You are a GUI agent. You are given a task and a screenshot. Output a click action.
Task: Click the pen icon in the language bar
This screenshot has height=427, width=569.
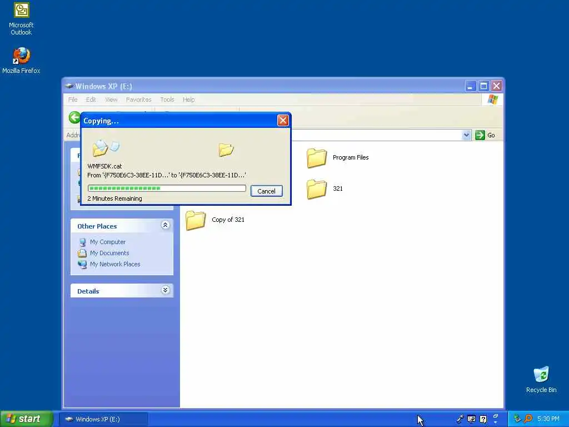(460, 419)
